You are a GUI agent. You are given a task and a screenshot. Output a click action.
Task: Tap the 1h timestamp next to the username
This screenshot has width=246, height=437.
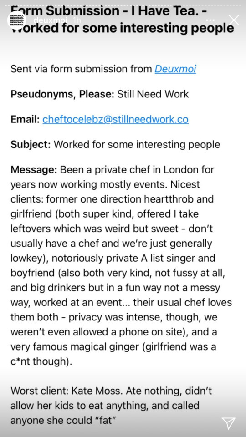click(x=77, y=20)
